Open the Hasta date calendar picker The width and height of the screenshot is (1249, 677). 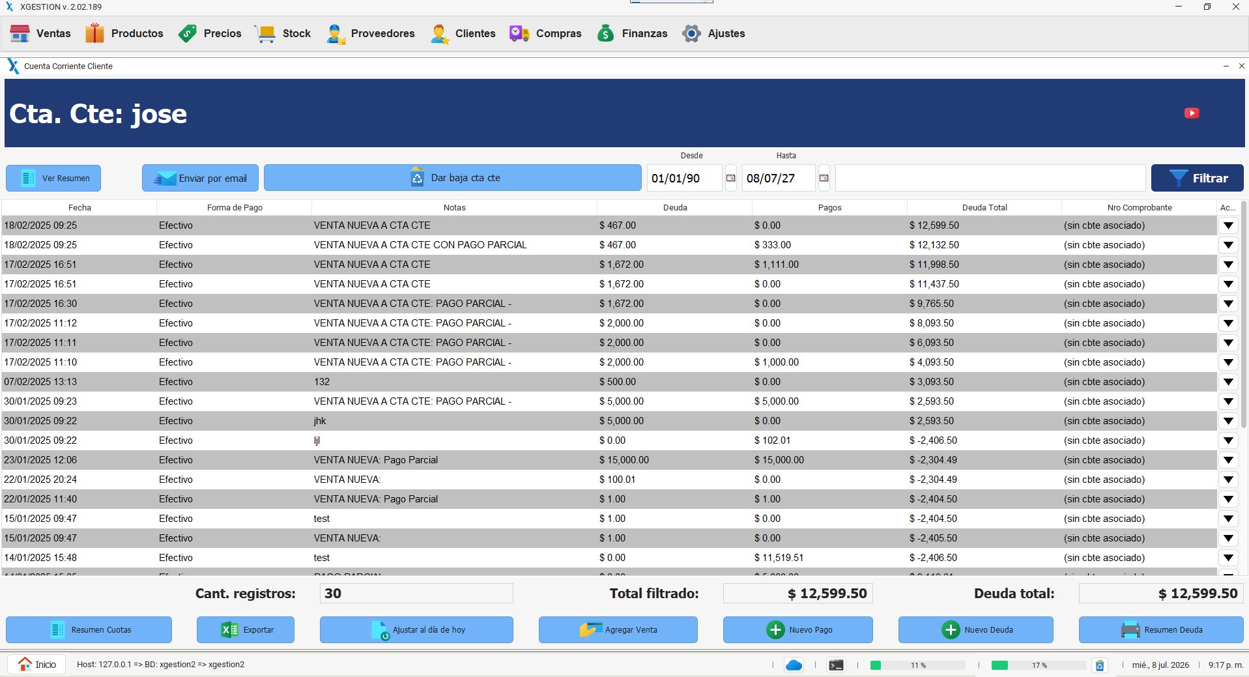coord(824,178)
